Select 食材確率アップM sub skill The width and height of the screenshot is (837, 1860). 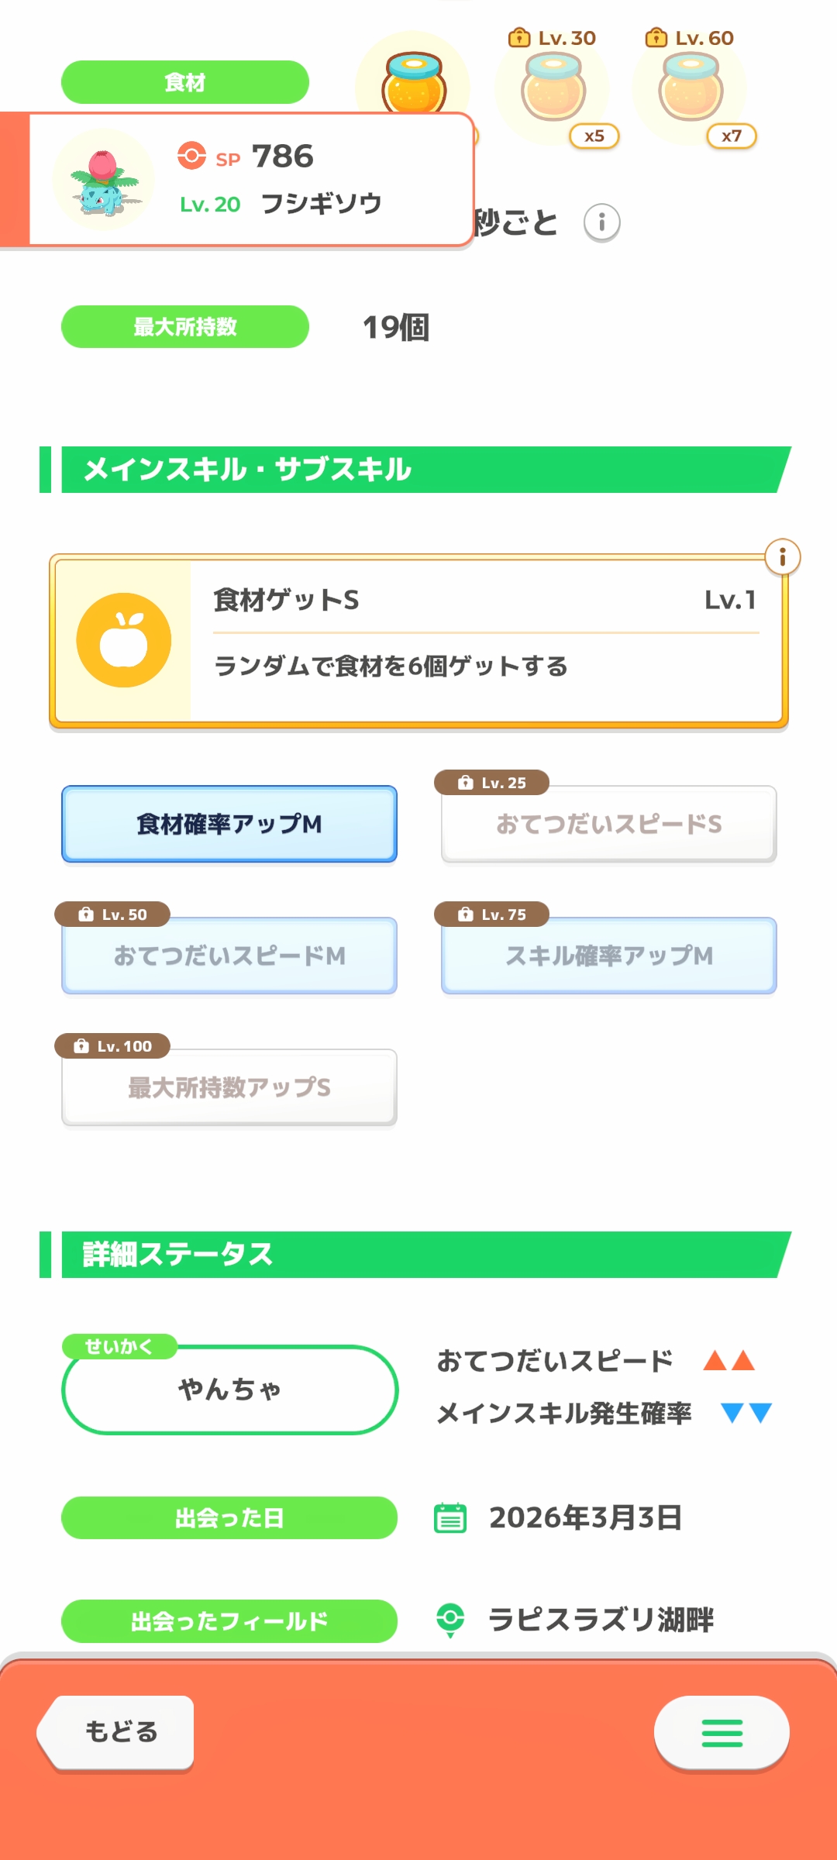tap(229, 824)
